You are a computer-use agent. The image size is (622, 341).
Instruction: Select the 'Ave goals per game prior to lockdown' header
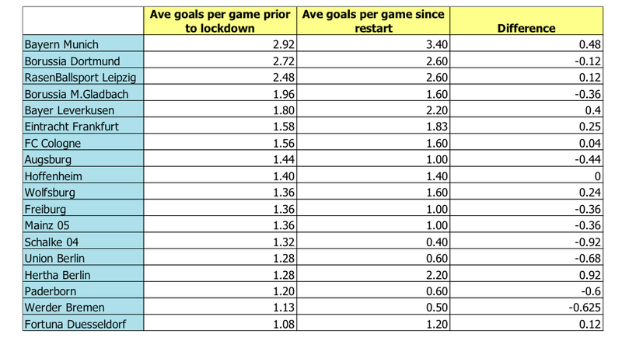(220, 21)
